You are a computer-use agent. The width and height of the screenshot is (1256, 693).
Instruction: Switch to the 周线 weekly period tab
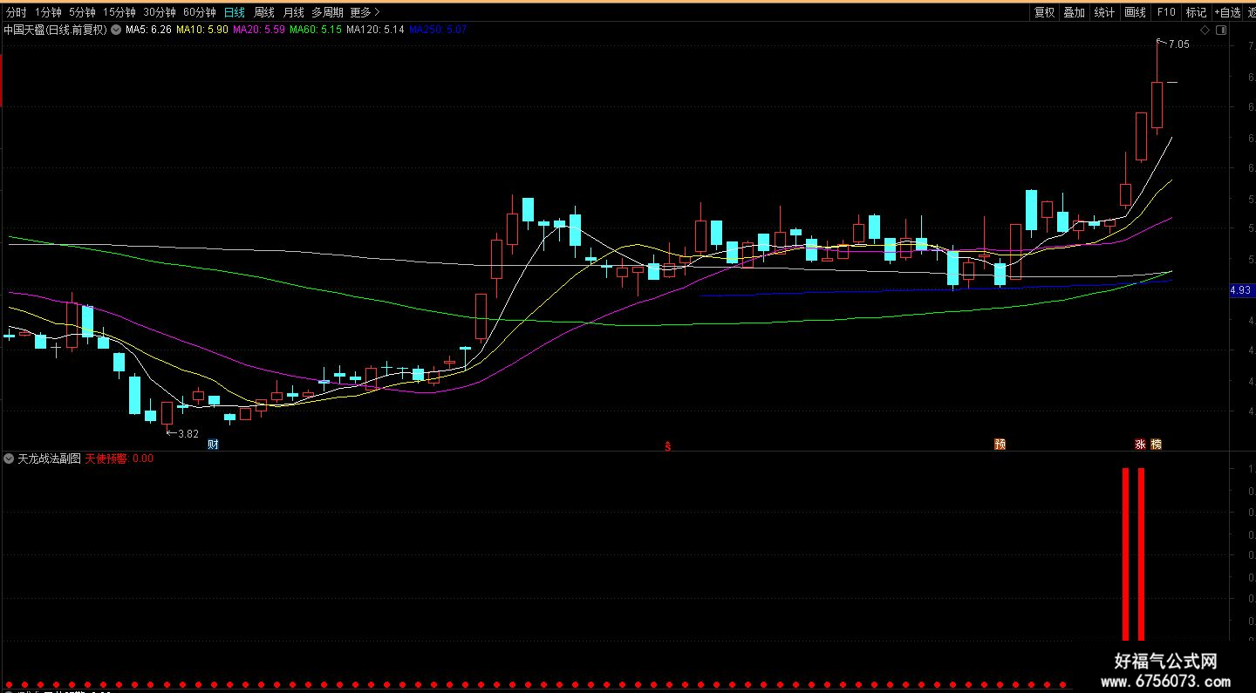click(263, 12)
